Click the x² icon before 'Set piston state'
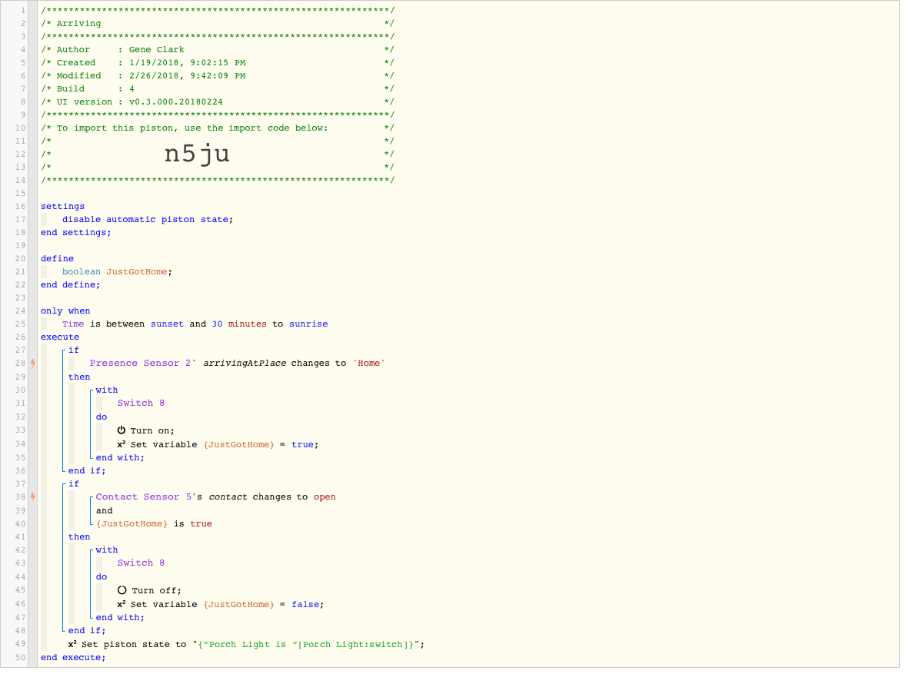Viewport: 906px width, 674px height. click(x=72, y=644)
